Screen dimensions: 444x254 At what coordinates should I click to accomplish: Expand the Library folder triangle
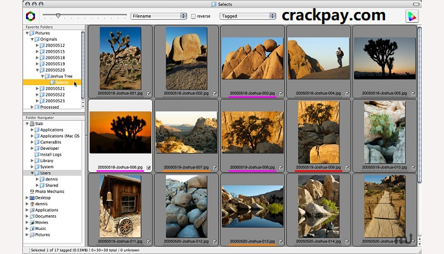(32, 161)
